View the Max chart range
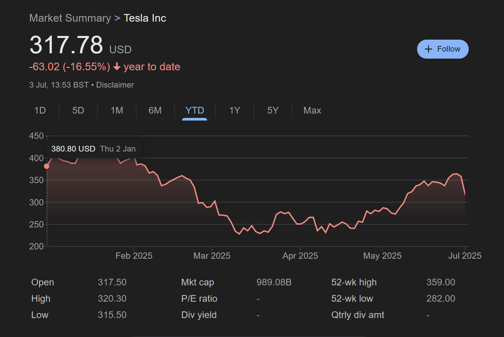The width and height of the screenshot is (504, 337). [312, 110]
